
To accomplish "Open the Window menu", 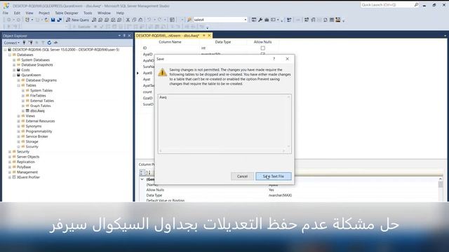I will pyautogui.click(x=104, y=13).
